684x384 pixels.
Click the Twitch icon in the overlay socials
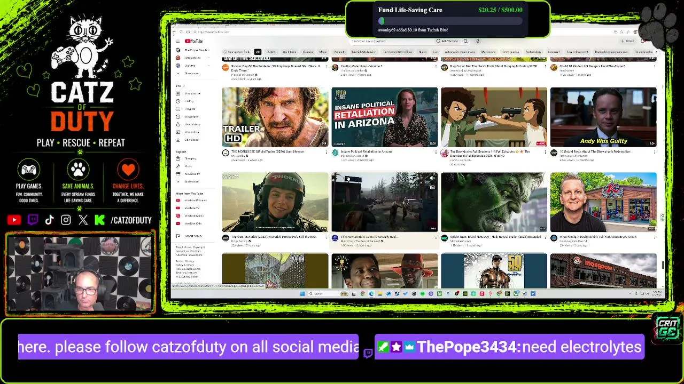33,220
